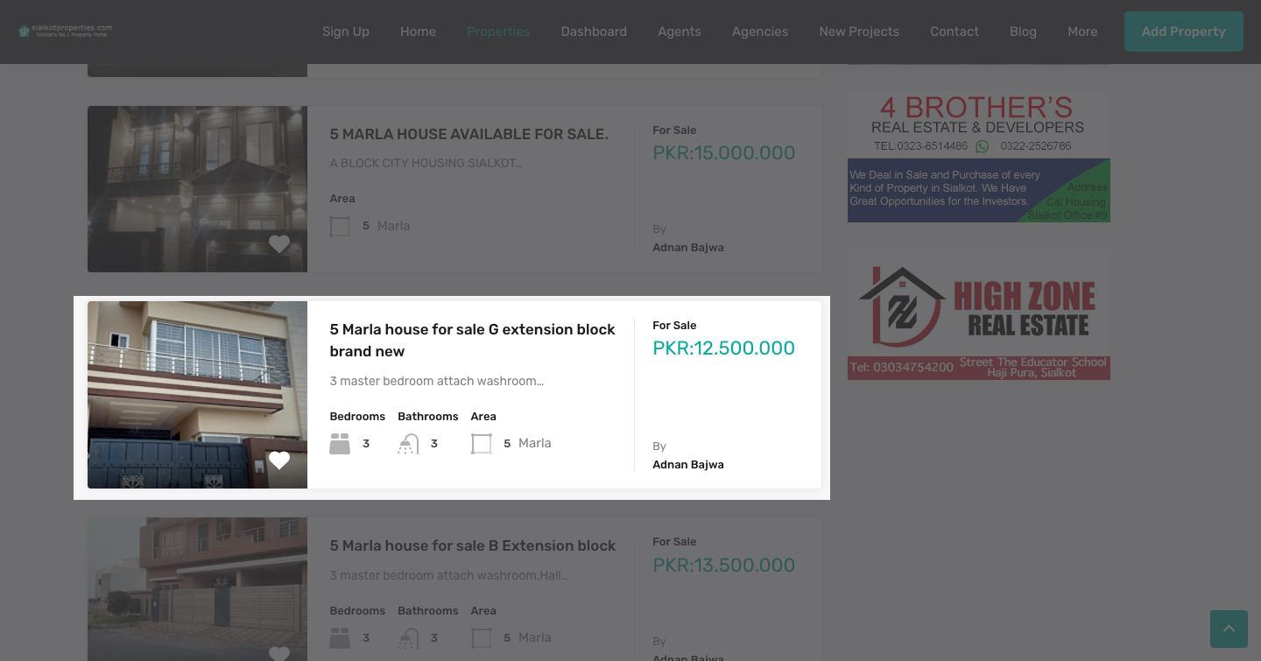Screen dimensions: 1261x661
Task: Favorite the G extension block house listing
Action: [279, 461]
